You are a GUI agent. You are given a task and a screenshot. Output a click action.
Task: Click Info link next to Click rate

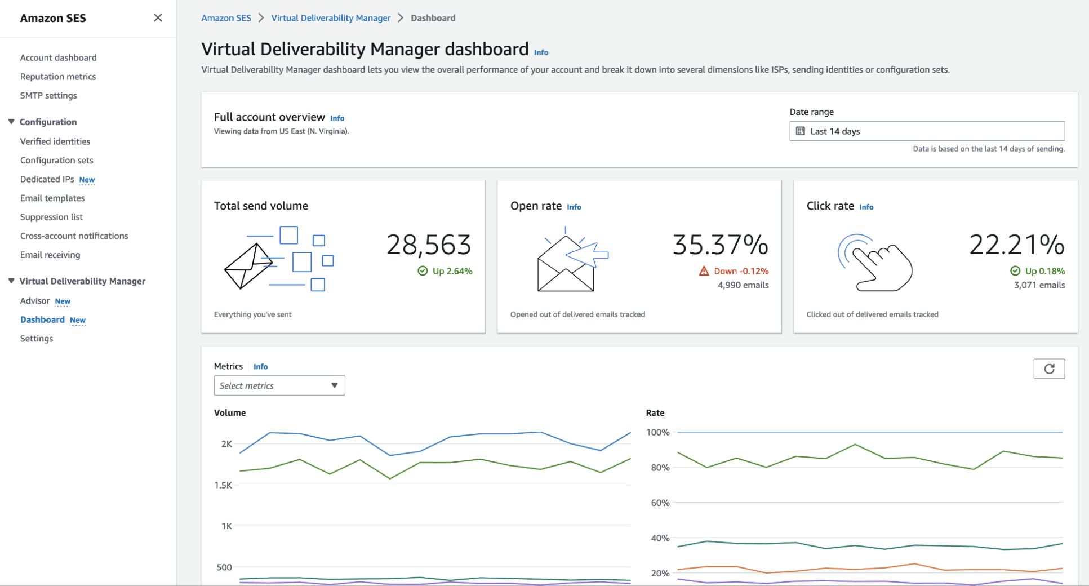pos(866,207)
